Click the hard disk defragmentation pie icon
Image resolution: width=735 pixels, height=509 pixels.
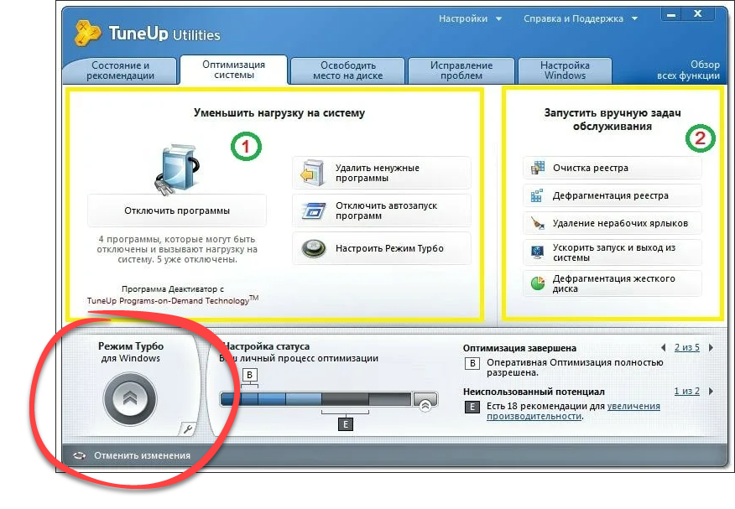click(x=538, y=283)
